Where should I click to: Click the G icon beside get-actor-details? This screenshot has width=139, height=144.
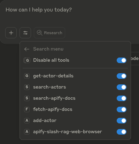(27, 76)
